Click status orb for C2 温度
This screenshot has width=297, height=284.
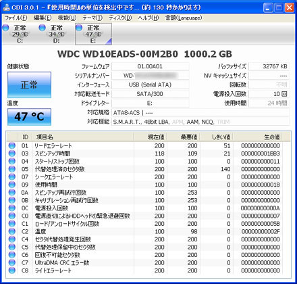[x=12, y=231]
